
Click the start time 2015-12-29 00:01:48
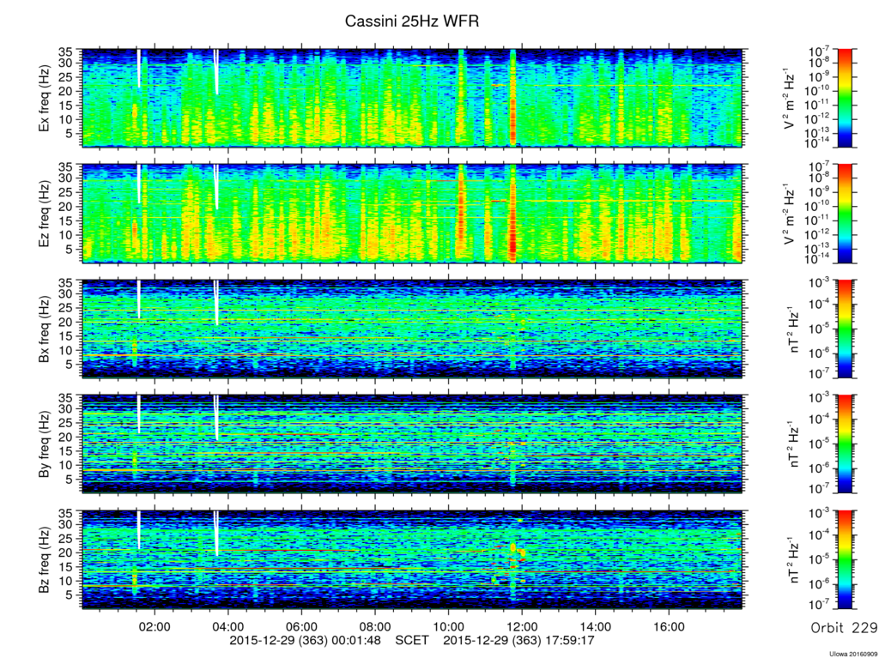click(x=305, y=640)
